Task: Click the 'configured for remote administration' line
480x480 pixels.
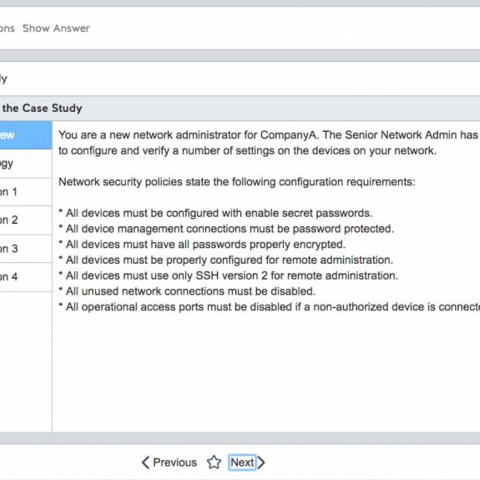Action: [226, 260]
